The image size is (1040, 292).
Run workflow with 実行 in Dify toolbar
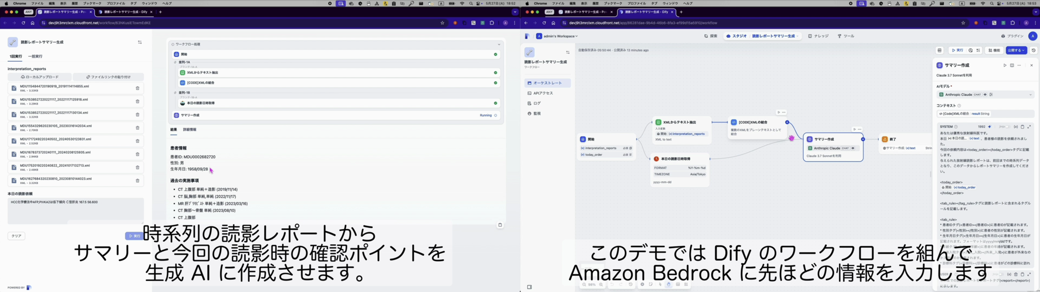957,50
